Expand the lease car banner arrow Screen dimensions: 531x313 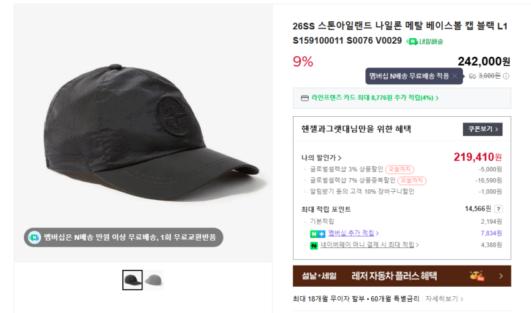501,276
